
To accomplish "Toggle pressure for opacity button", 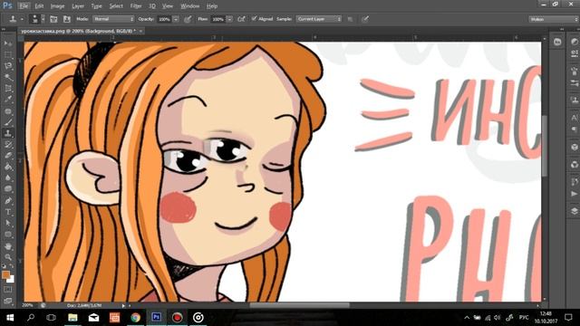I will coord(188,19).
